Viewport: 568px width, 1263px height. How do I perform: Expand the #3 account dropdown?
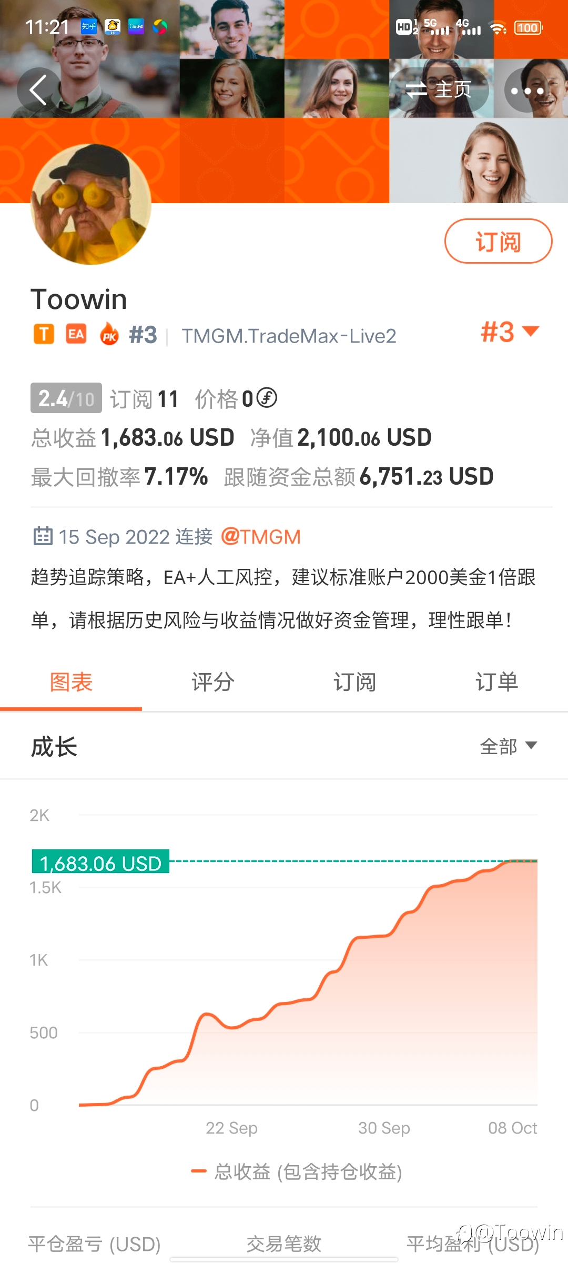pos(510,332)
